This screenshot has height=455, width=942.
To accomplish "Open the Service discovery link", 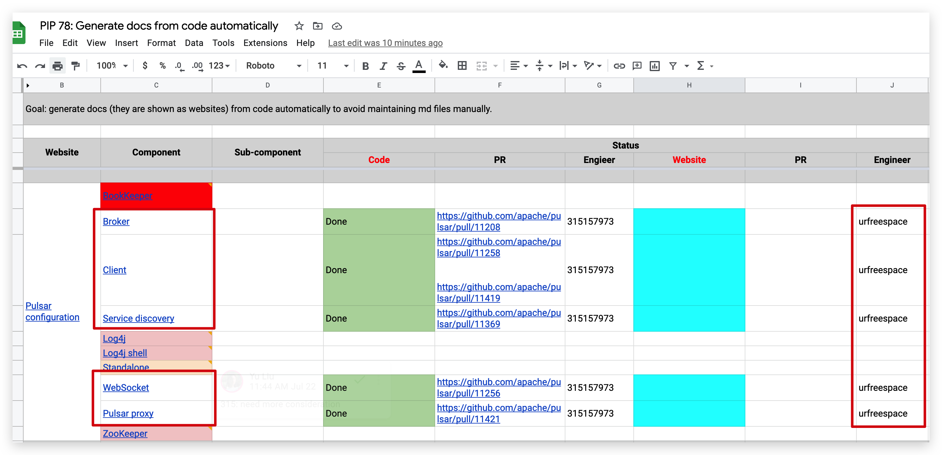I will (138, 318).
